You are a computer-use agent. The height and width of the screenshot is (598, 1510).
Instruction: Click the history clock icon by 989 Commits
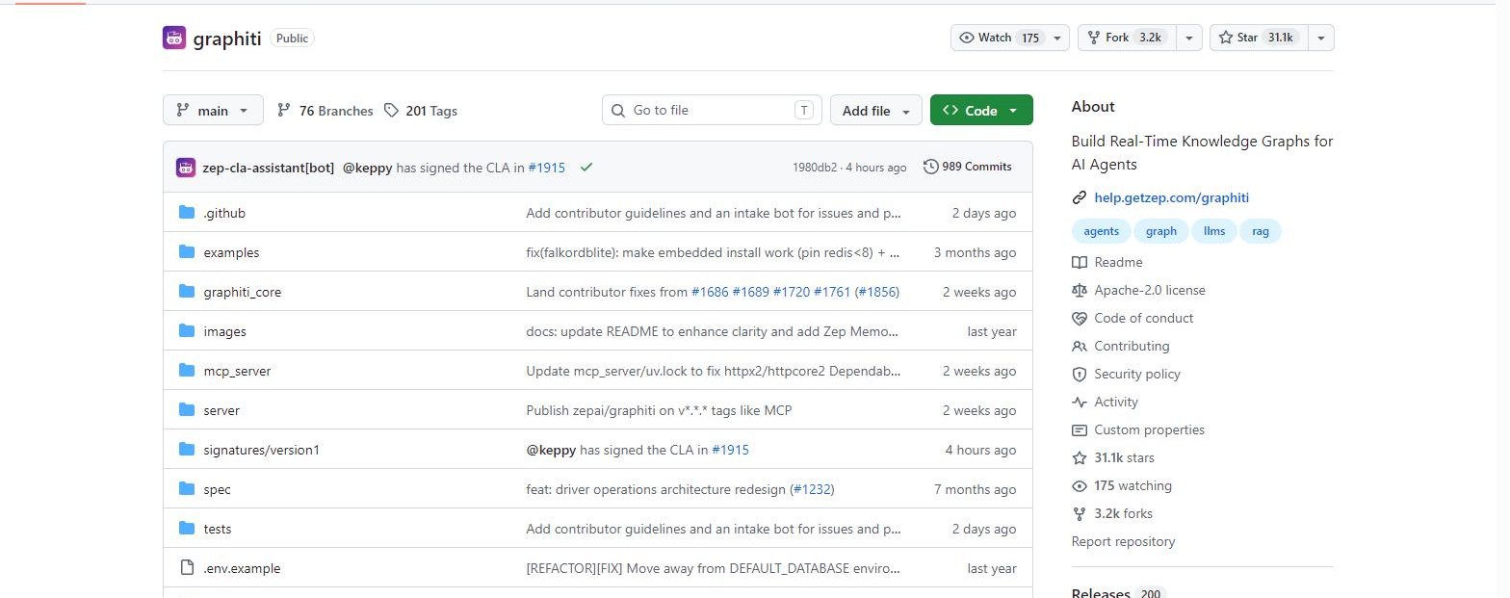(x=930, y=167)
